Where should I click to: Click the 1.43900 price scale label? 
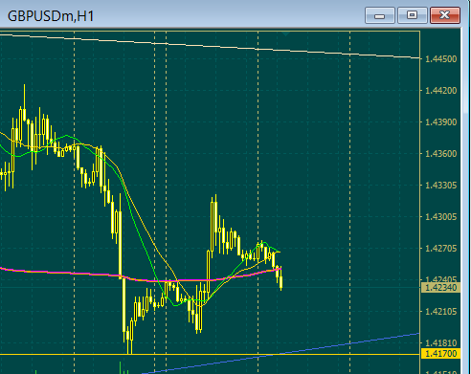pyautogui.click(x=441, y=122)
